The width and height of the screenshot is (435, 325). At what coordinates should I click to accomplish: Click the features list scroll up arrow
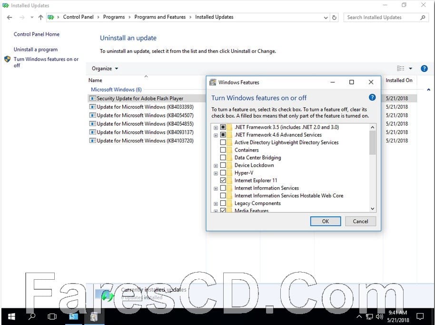click(x=372, y=127)
